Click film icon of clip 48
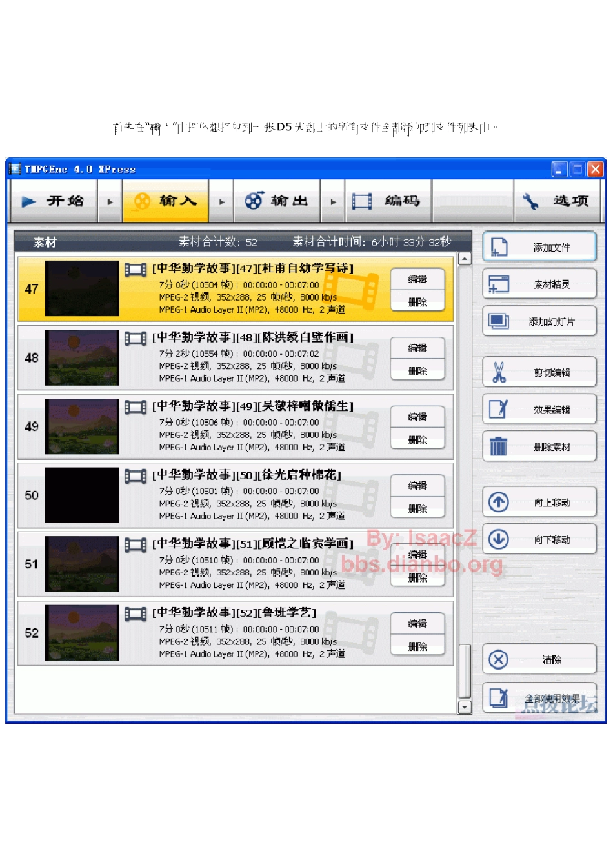Viewport: 613px width, 867px height. [x=136, y=338]
